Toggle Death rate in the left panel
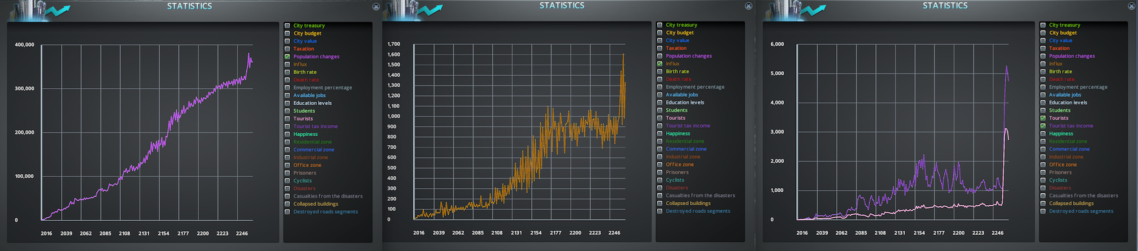 [287, 80]
